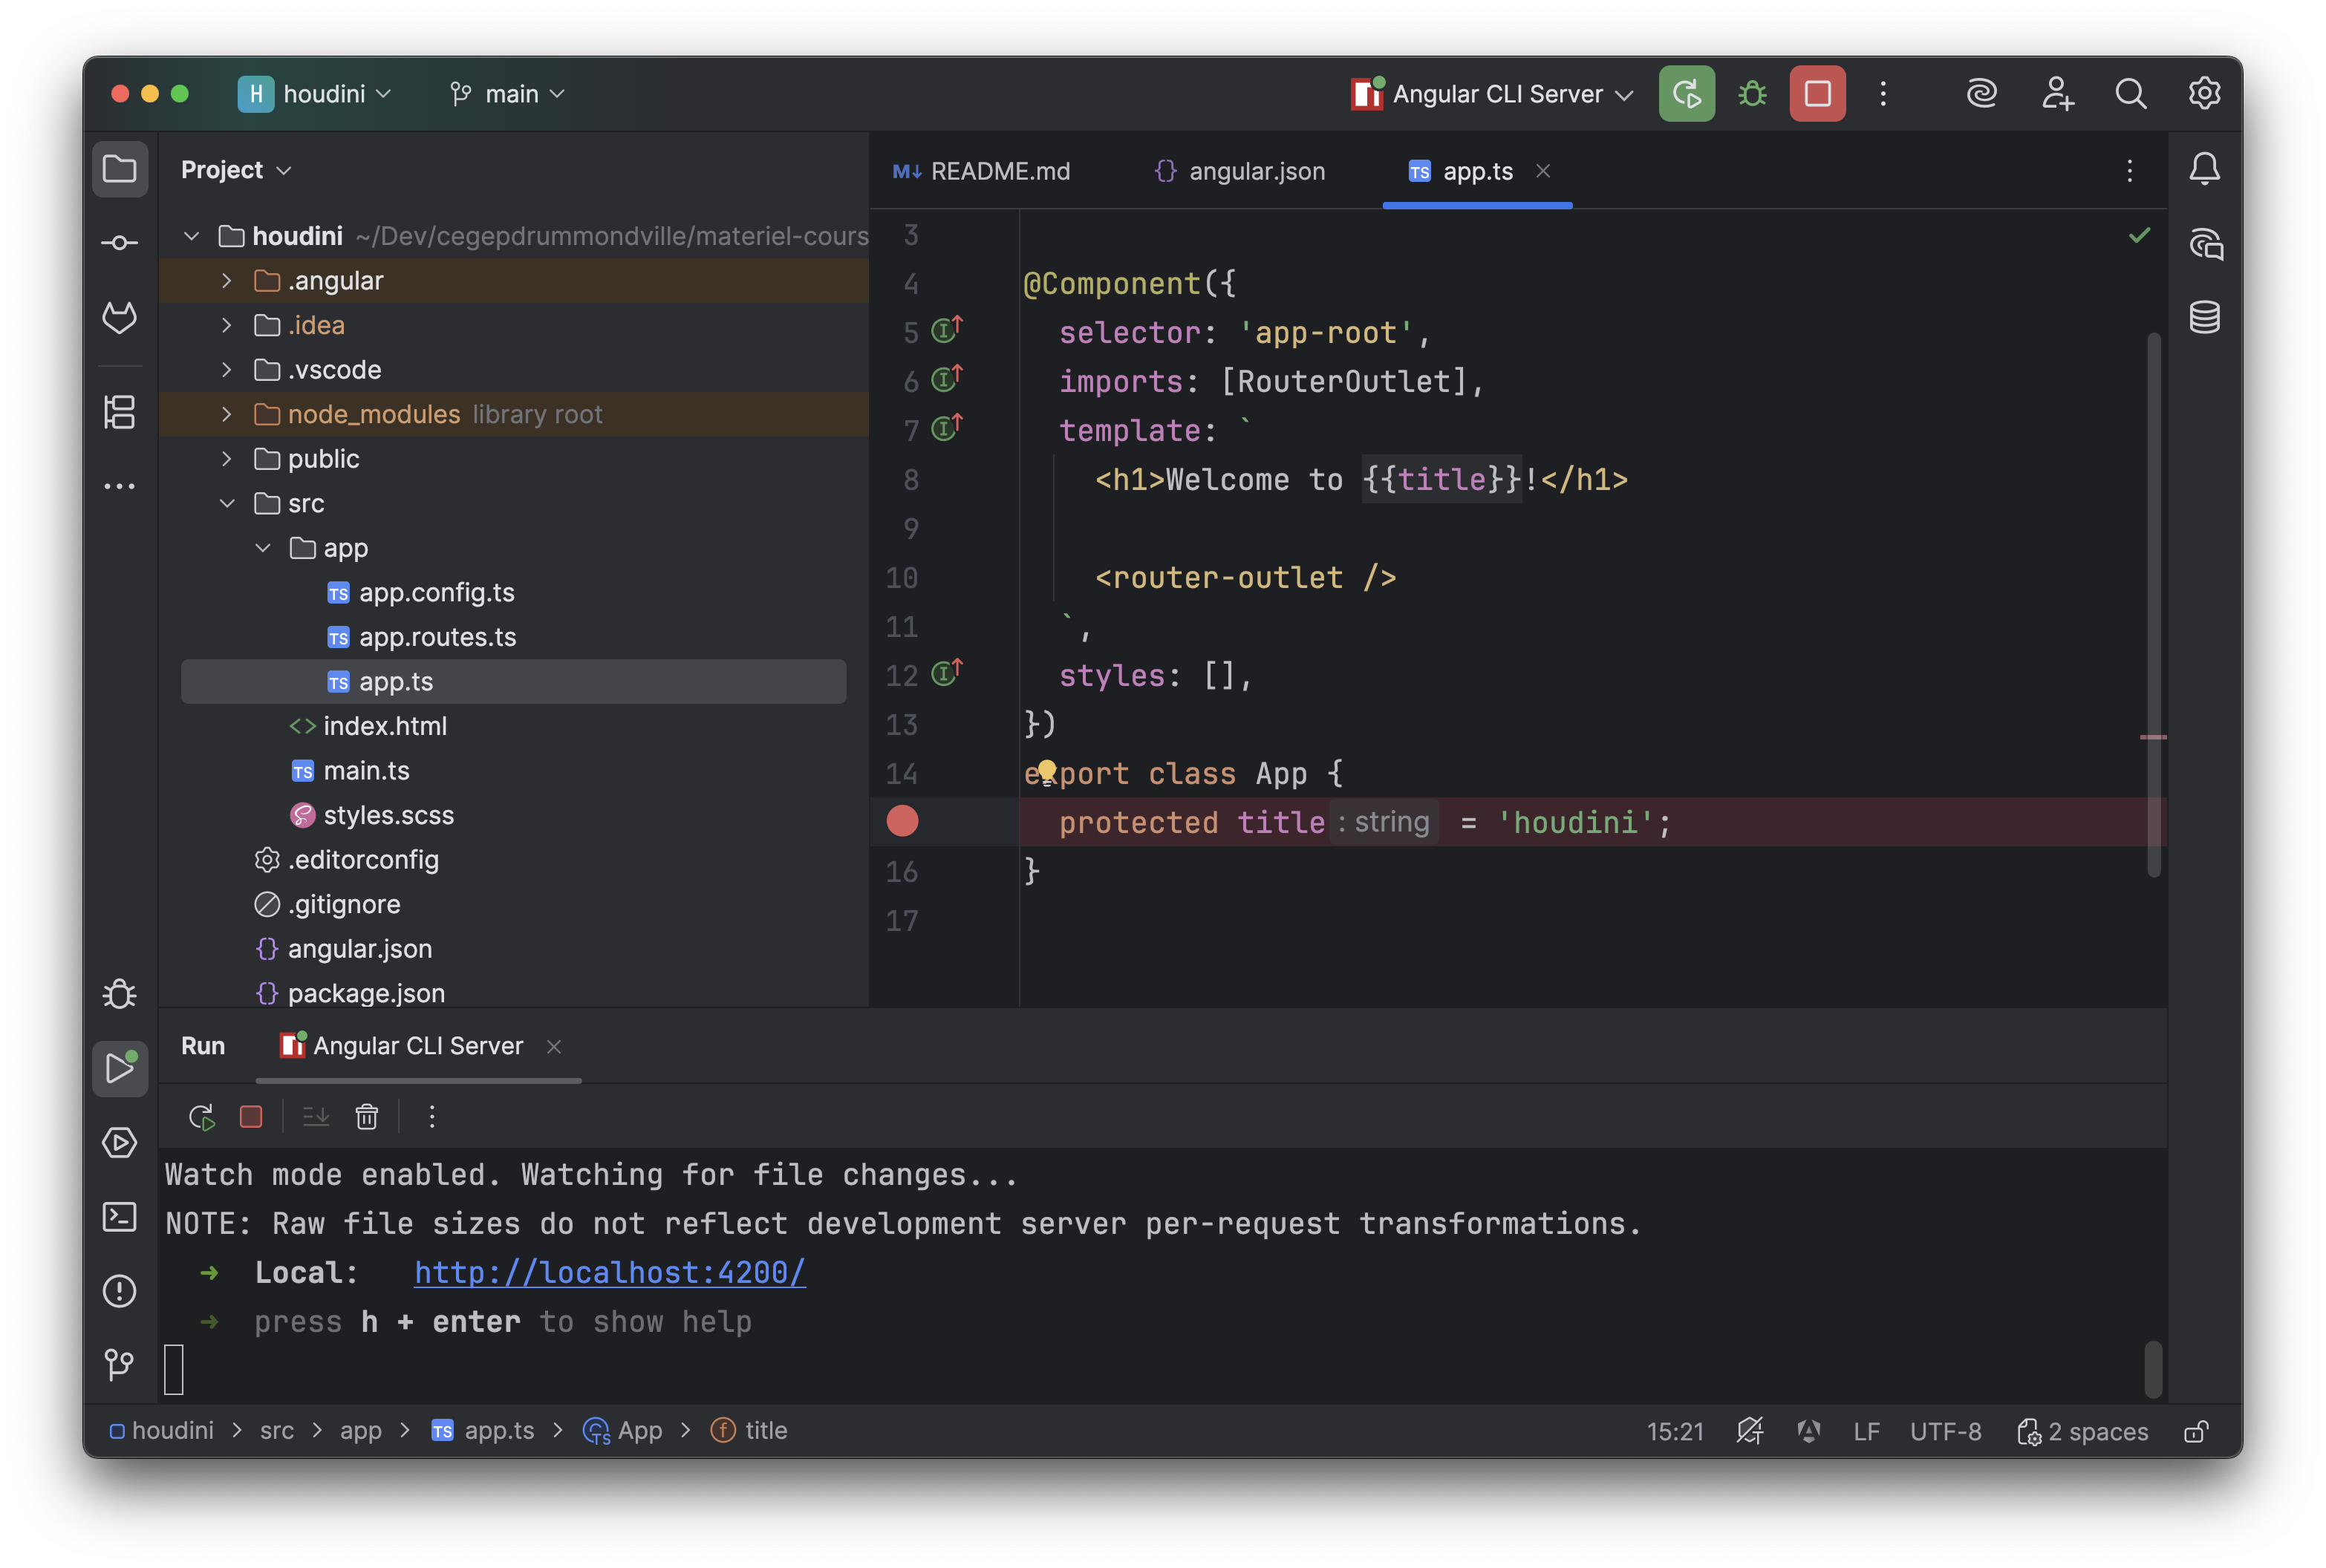Open package.json in project tree

514,993
